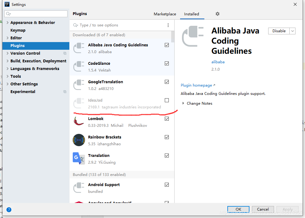The width and height of the screenshot is (305, 218).
Task: Select the GoogleTranslation plugin name
Action: coord(106,82)
